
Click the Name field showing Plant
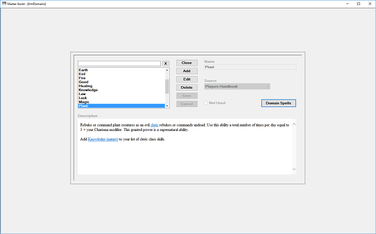coord(250,67)
